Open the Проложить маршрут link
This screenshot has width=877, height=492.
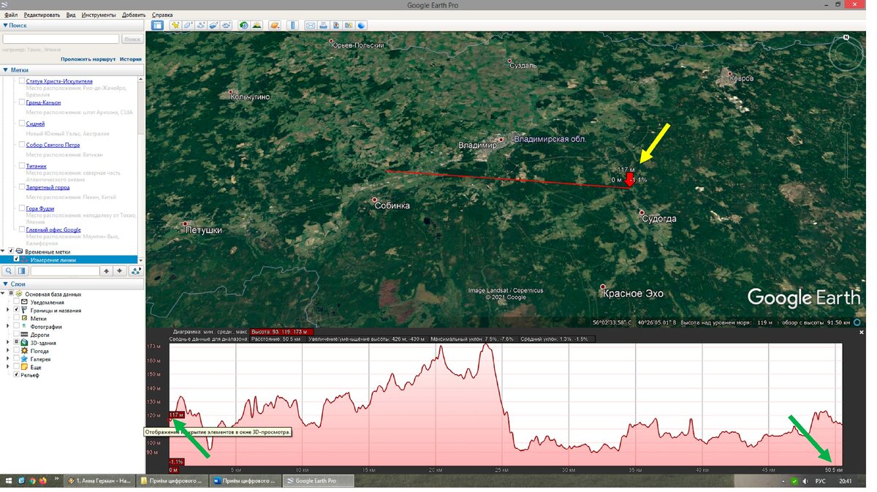pyautogui.click(x=88, y=59)
